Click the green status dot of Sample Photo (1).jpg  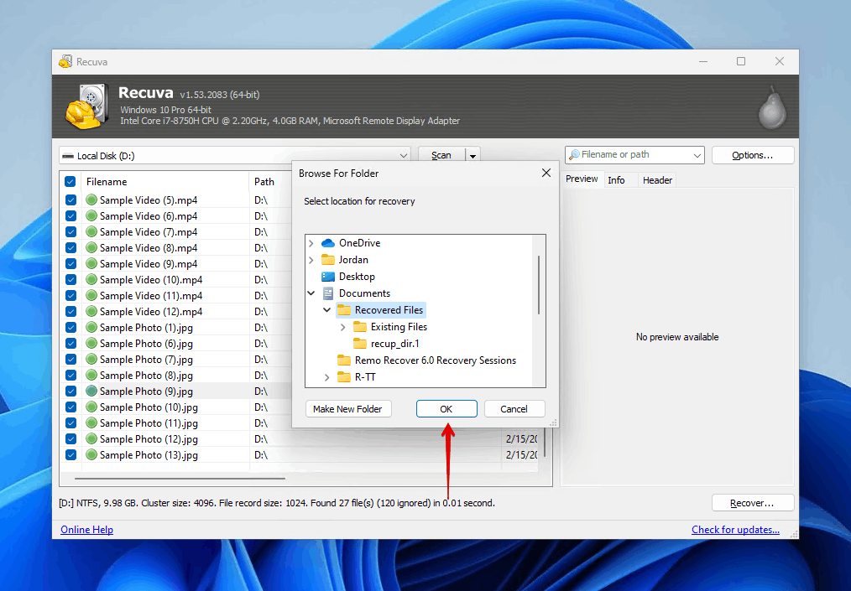pos(91,328)
